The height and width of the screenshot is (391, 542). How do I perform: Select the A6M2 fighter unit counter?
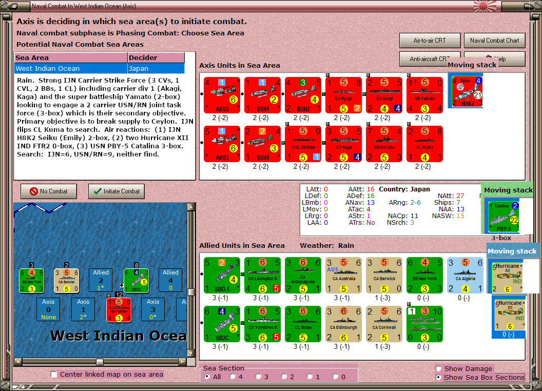(x=222, y=95)
